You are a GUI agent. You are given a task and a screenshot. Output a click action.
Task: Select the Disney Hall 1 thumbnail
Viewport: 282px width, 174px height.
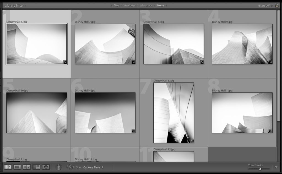coord(242,113)
